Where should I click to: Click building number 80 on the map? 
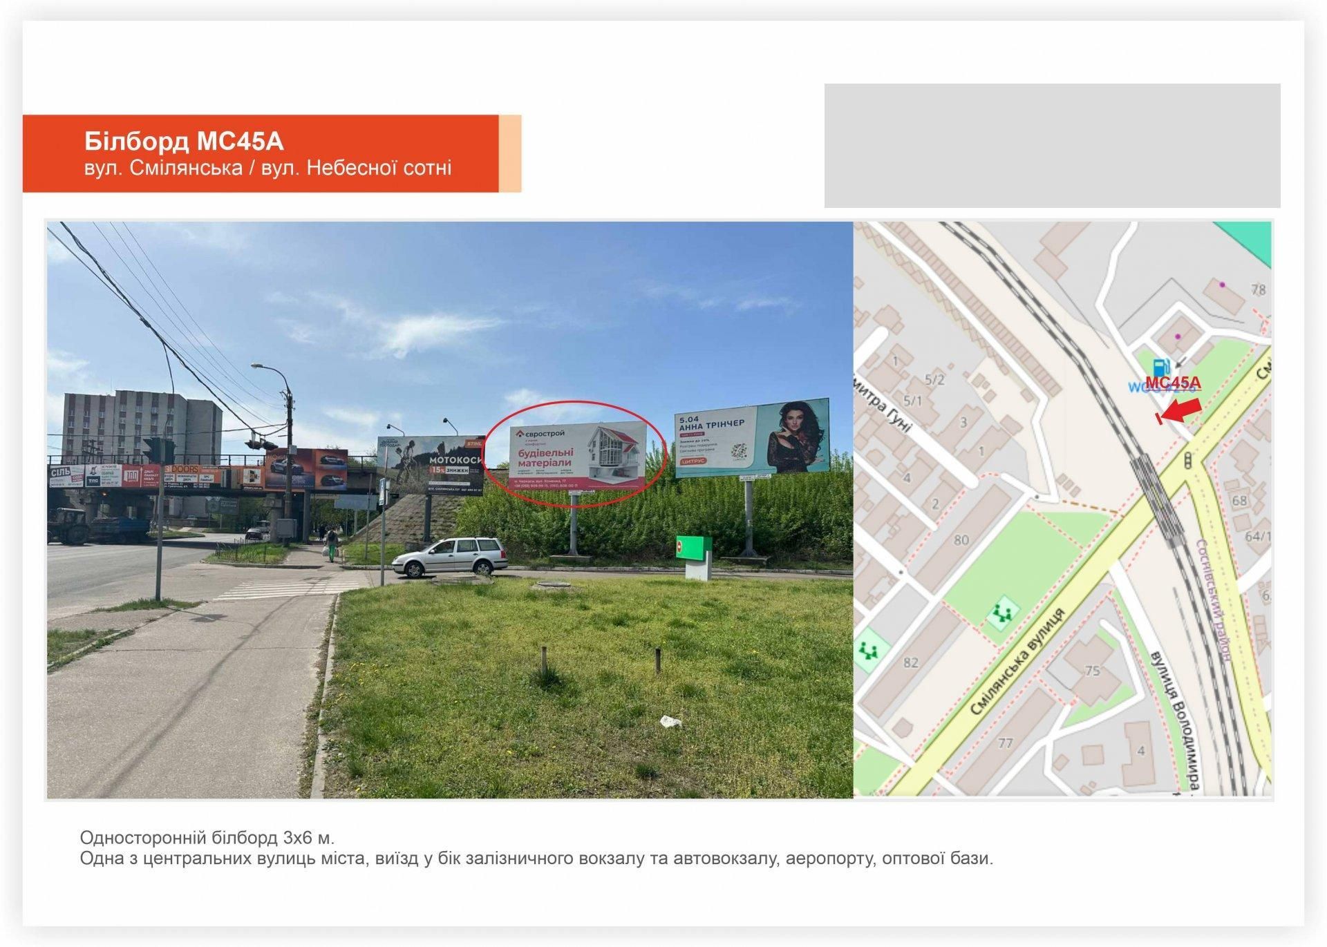tap(961, 540)
